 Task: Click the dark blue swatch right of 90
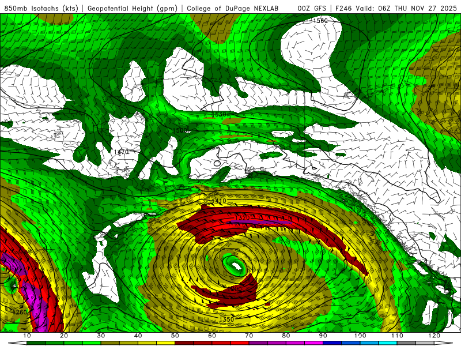332,343
